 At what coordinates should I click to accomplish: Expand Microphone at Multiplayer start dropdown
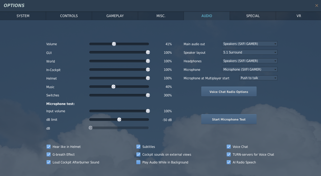(x=258, y=78)
